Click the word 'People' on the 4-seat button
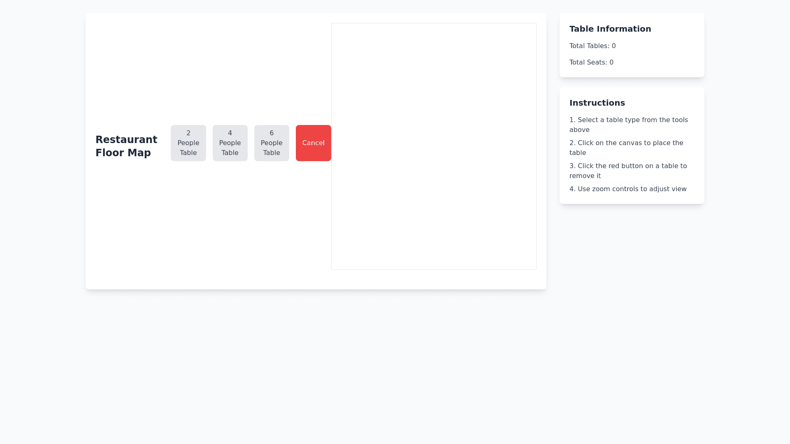The image size is (790, 444). click(x=230, y=143)
